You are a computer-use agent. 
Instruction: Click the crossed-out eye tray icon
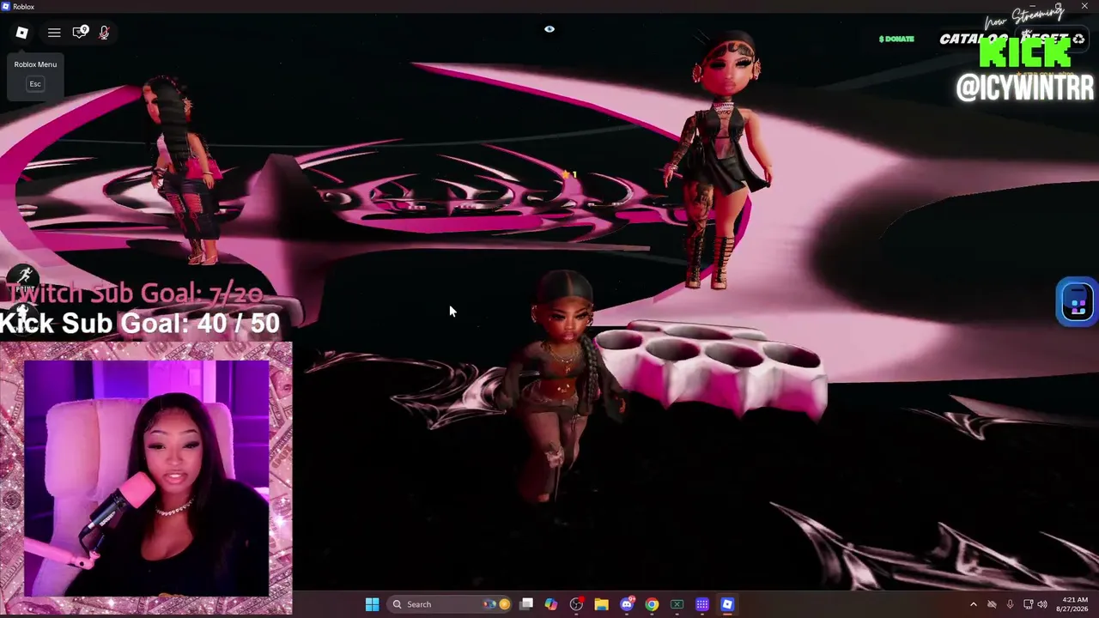click(992, 604)
